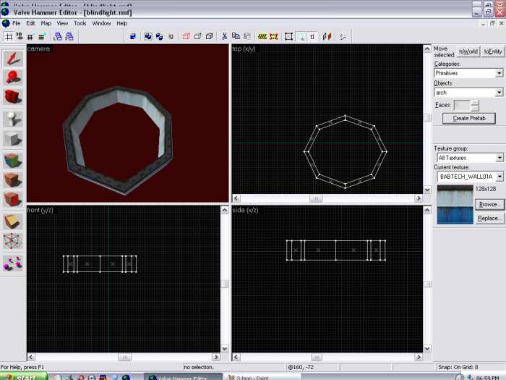This screenshot has width=506, height=380.
Task: Click the BABTECH_WALL01A texture preview
Action: pyautogui.click(x=454, y=205)
